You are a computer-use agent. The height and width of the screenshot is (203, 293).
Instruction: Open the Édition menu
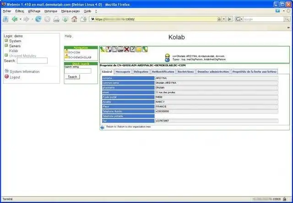20,11
